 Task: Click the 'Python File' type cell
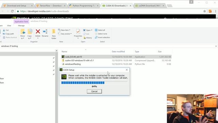pyautogui.click(x=140, y=64)
